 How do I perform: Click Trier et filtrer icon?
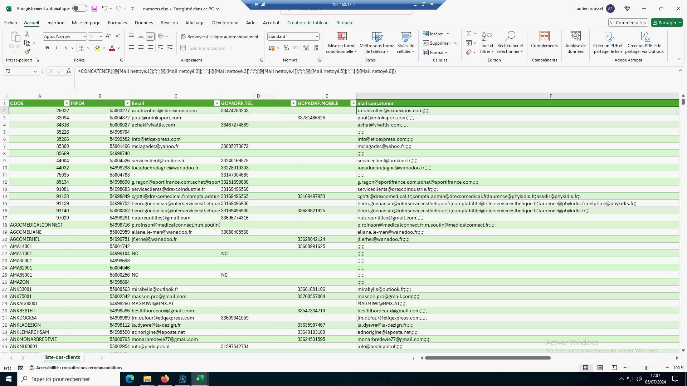click(x=487, y=43)
